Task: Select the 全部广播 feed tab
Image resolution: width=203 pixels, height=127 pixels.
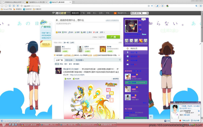Action: coord(59,60)
